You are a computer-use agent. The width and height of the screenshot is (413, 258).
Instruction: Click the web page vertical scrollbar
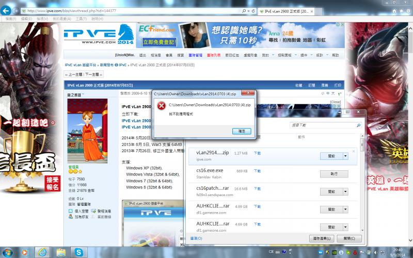410,134
